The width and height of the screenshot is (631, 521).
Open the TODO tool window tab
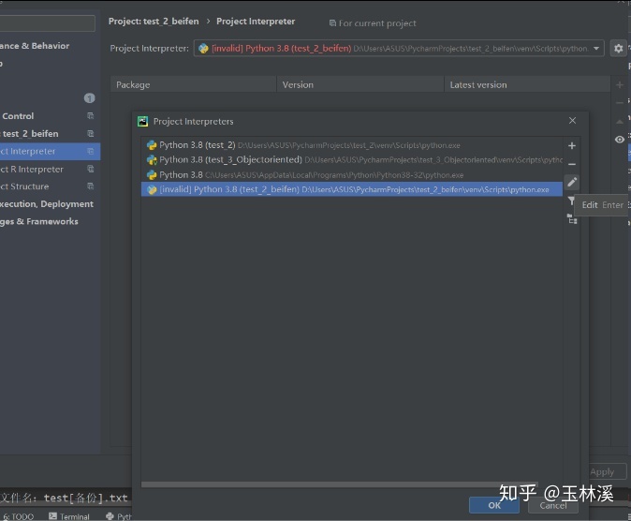pos(19,516)
